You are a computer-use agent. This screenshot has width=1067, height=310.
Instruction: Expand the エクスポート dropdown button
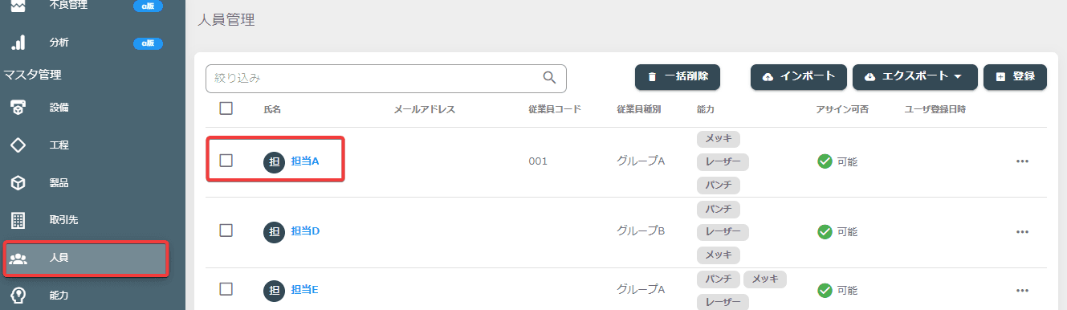[915, 76]
